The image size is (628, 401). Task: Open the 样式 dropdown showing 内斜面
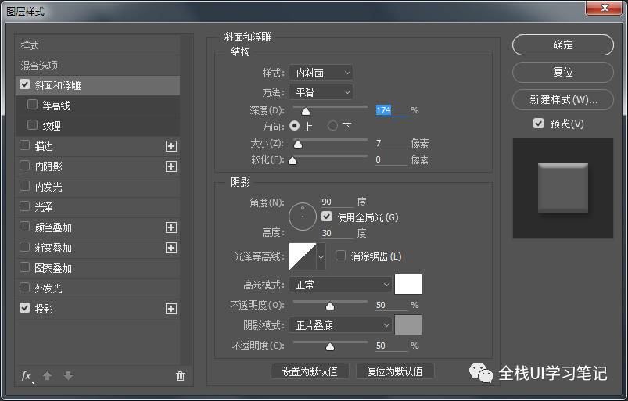[x=321, y=73]
